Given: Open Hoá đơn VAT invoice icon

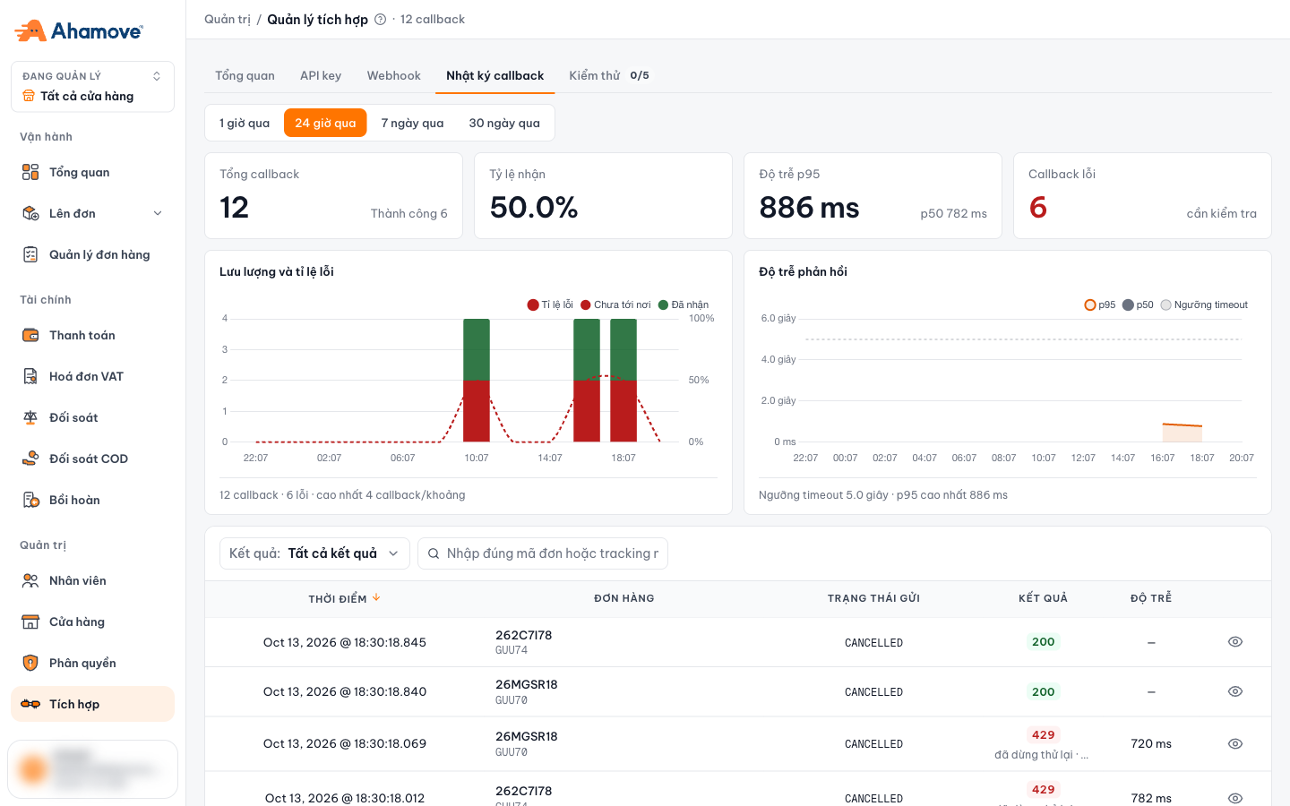Looking at the screenshot, I should (30, 376).
